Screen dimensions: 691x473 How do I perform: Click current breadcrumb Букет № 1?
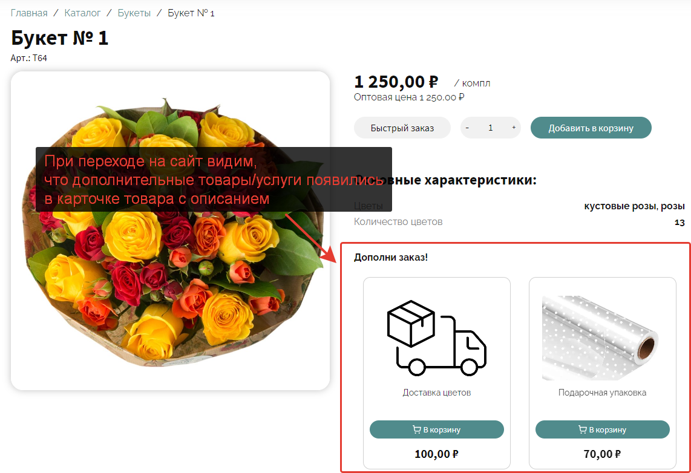(191, 13)
